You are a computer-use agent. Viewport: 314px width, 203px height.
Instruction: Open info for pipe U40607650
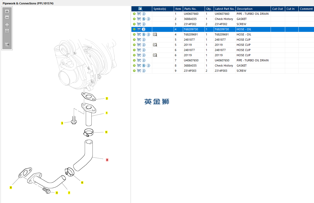point(144,60)
